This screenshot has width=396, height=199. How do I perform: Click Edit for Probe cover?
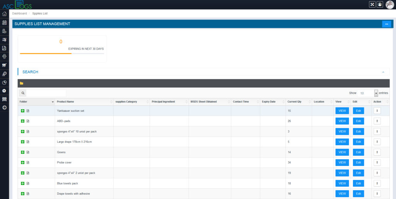coord(358,162)
